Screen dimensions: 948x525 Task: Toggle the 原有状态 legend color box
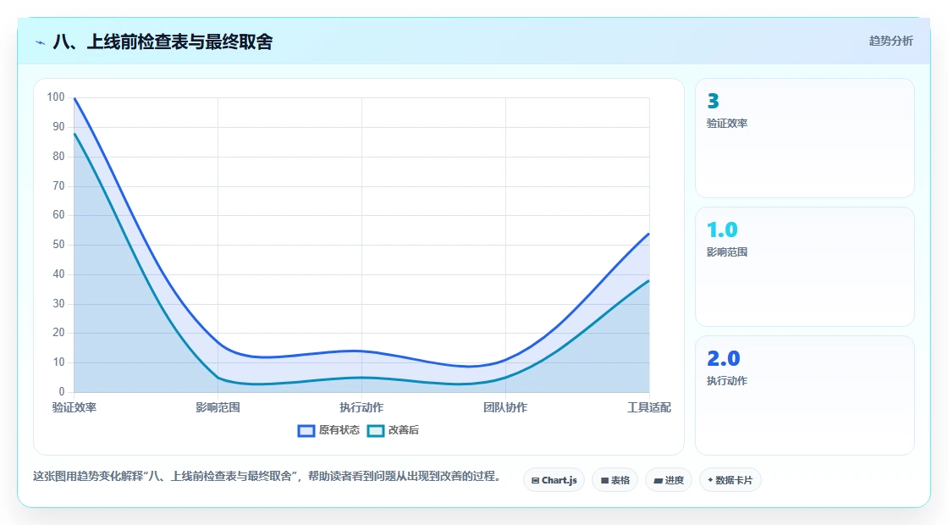[306, 431]
